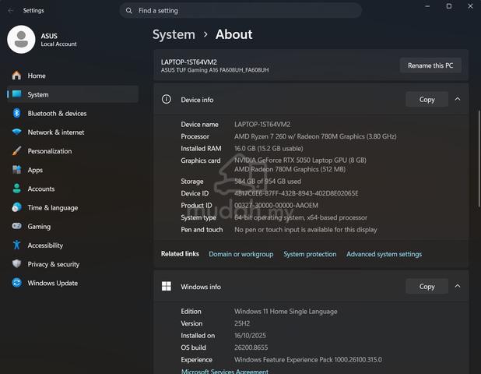Click the Personalization brush icon
This screenshot has height=374, width=481.
[x=16, y=150]
